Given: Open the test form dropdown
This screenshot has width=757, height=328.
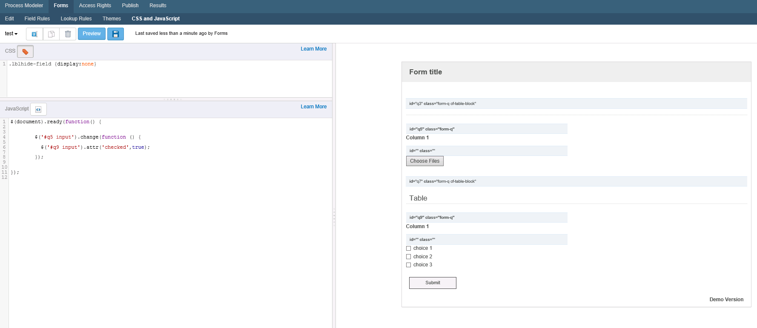Looking at the screenshot, I should tap(11, 34).
